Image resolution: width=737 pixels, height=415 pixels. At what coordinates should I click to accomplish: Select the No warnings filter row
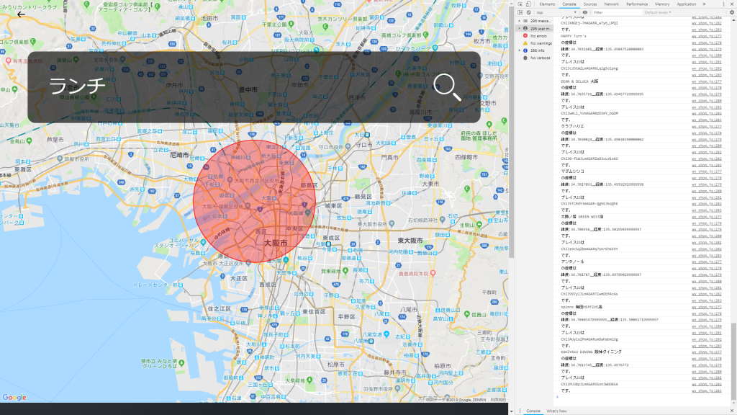pyautogui.click(x=535, y=43)
